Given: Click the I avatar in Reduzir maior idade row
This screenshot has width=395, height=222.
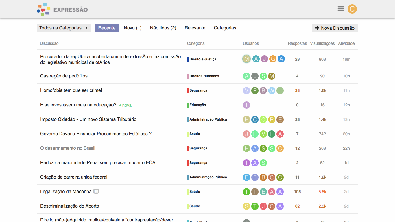Looking at the screenshot, I should click(x=246, y=163).
